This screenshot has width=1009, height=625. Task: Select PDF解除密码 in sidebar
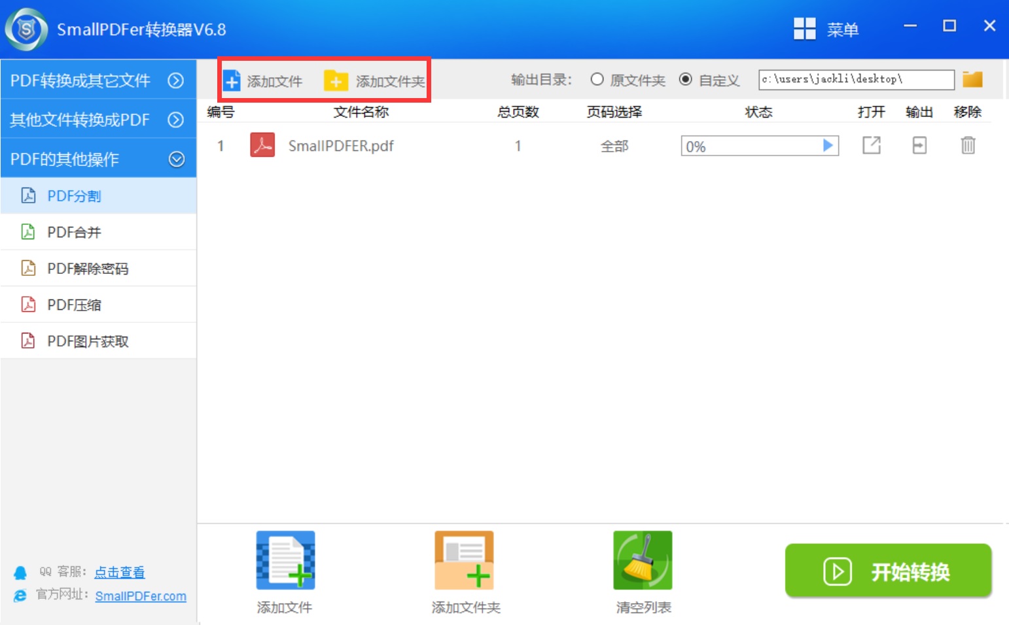click(98, 268)
